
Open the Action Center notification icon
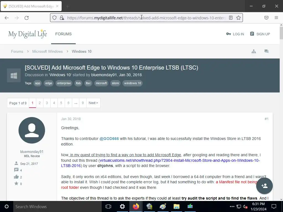point(274,206)
